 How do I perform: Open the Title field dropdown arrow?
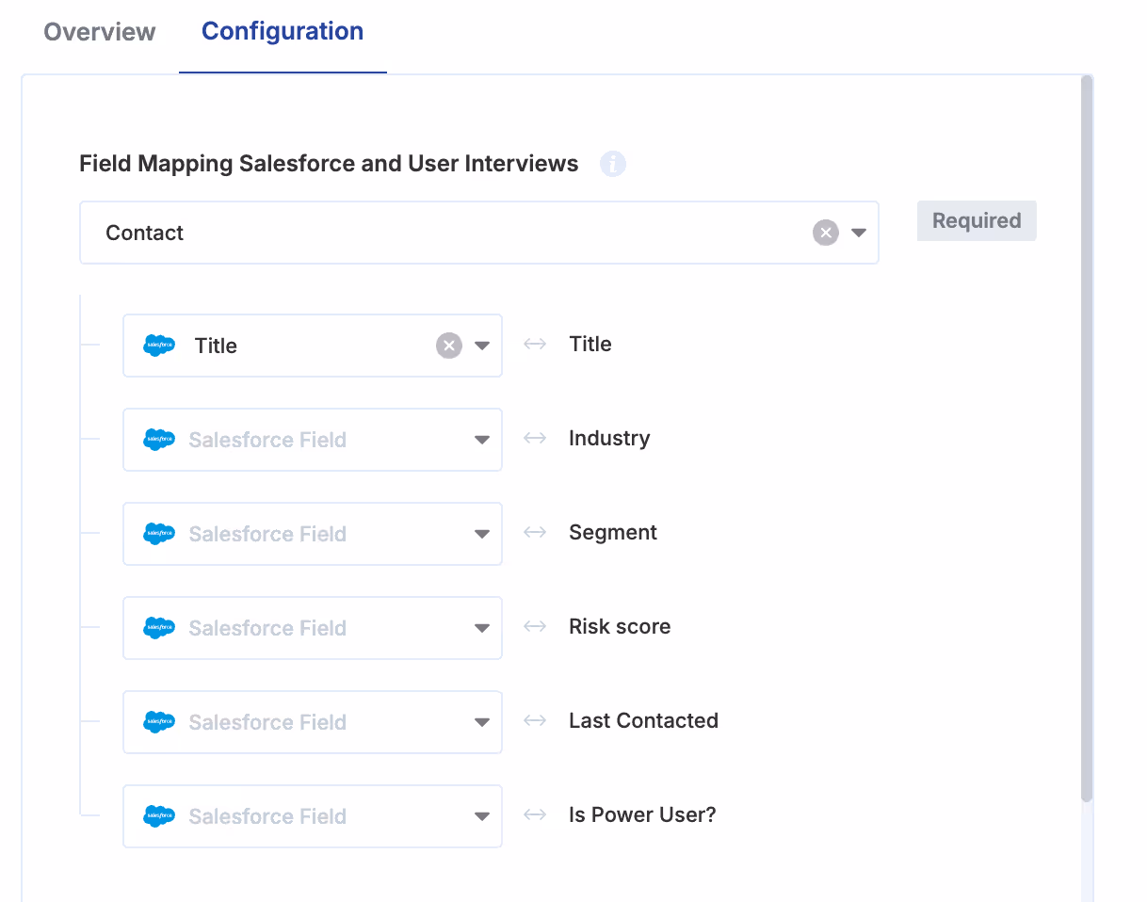482,346
